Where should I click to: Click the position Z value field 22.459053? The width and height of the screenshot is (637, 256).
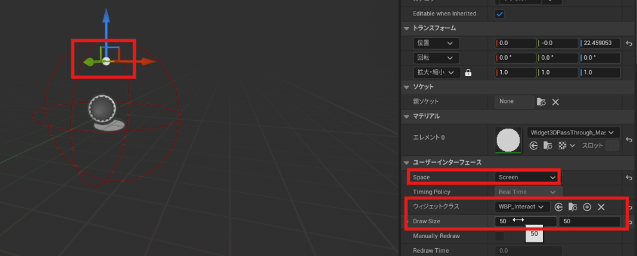[600, 44]
